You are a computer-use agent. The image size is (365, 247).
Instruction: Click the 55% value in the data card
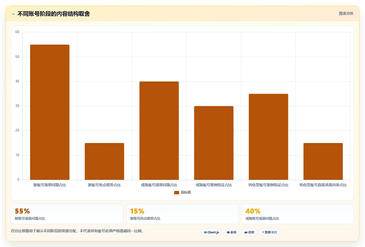(x=22, y=211)
